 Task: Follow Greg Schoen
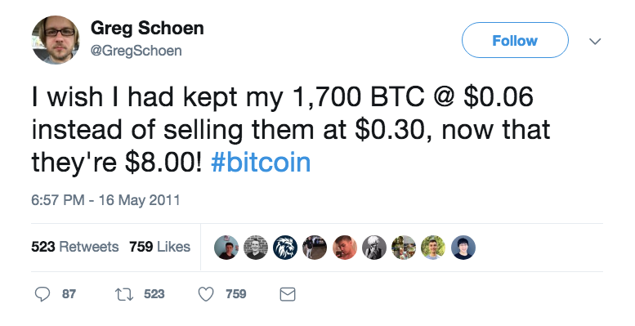pyautogui.click(x=515, y=40)
